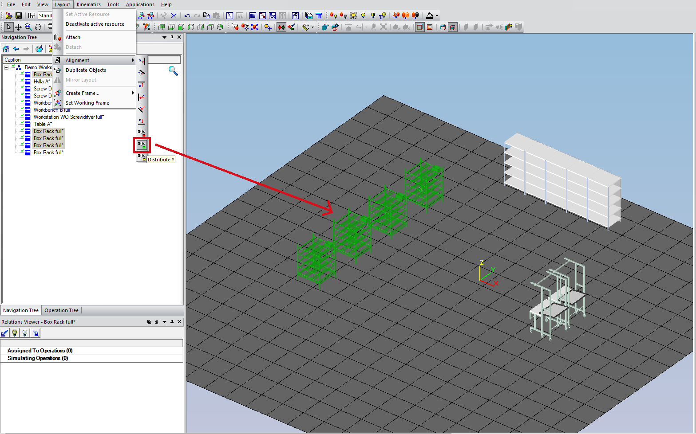
Task: Click the copy icon in toolbar
Action: point(206,16)
